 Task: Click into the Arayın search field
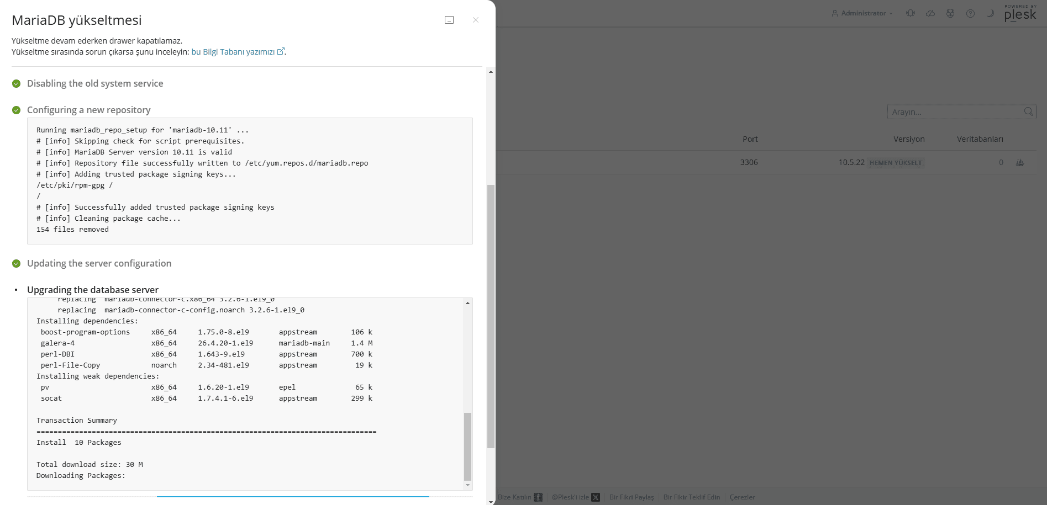955,111
